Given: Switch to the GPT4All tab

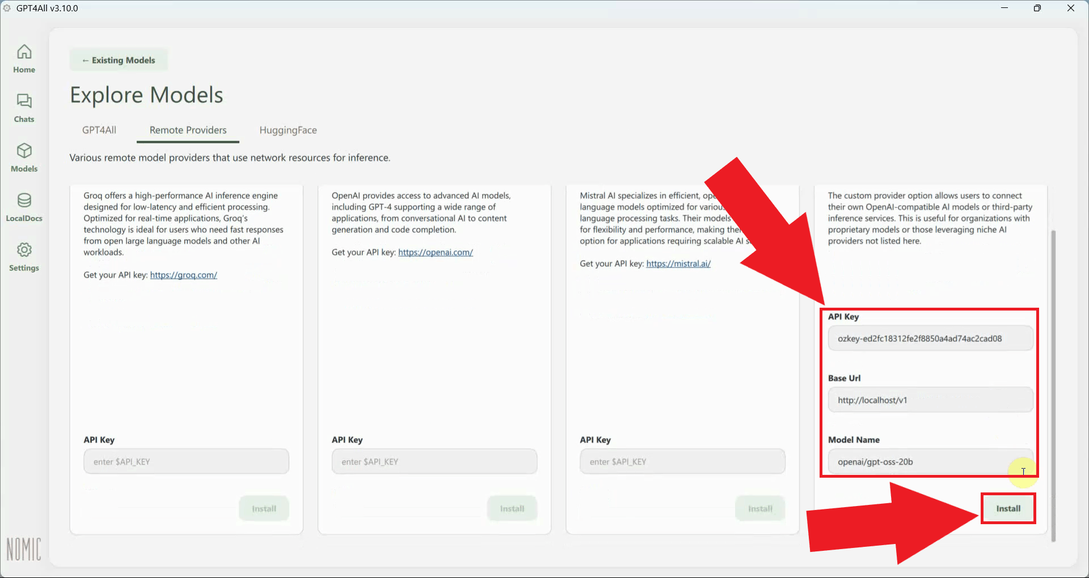Looking at the screenshot, I should point(99,130).
